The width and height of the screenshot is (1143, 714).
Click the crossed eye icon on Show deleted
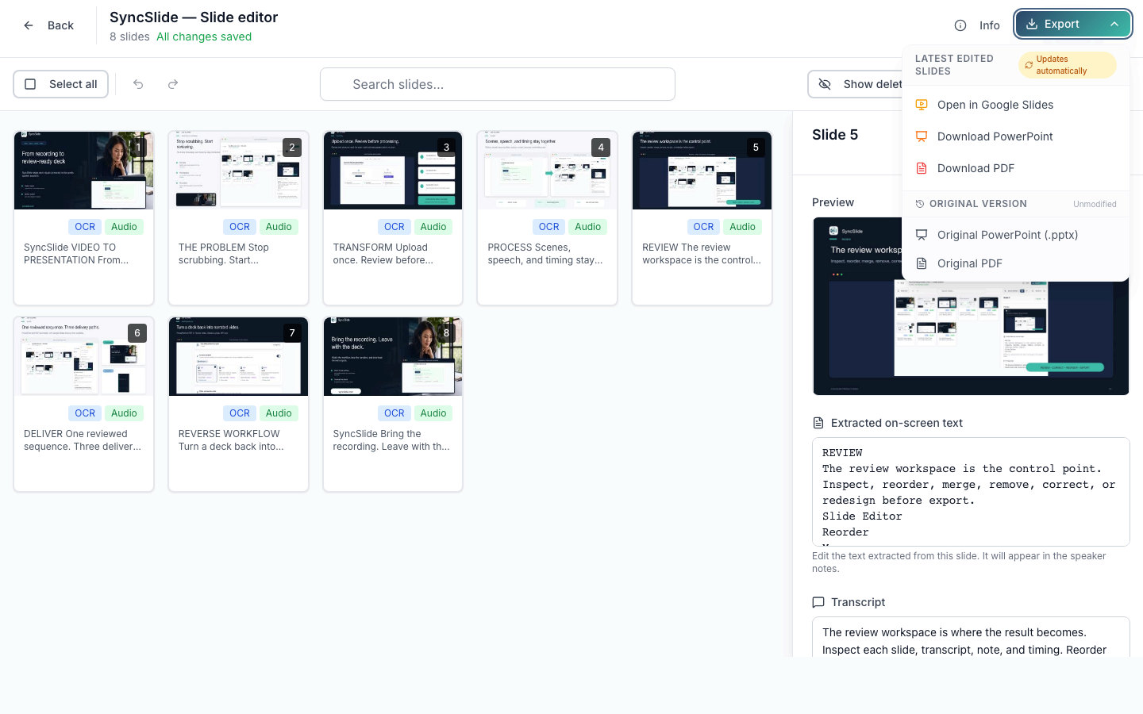[x=825, y=84]
